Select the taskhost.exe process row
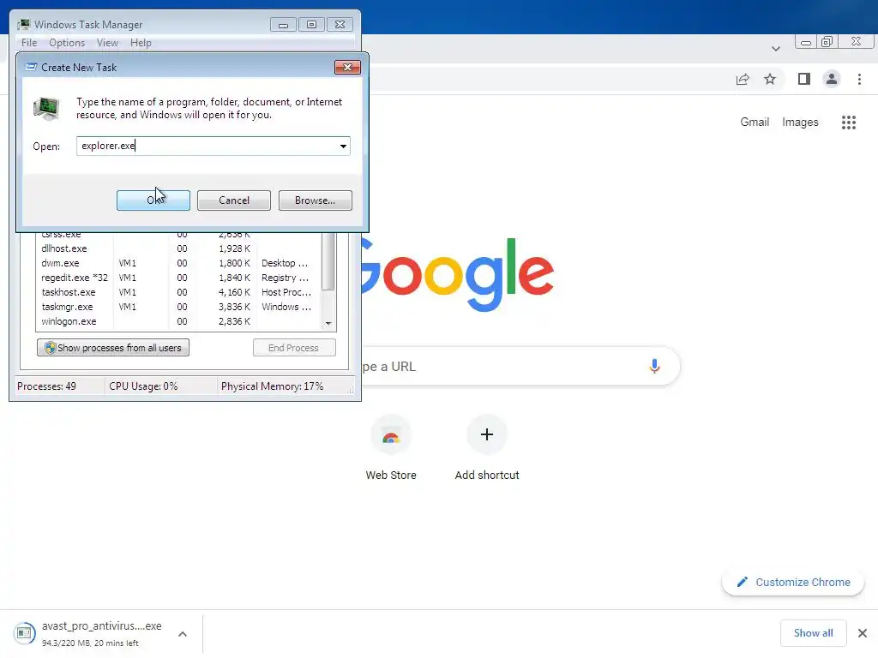The width and height of the screenshot is (878, 658). 179,292
